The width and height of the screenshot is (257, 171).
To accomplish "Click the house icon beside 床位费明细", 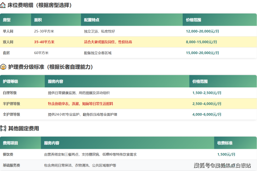I will click(x=3, y=5).
